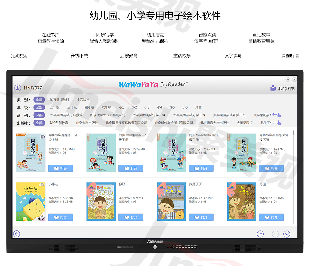Screen dimensions: 310x266
Task: Click the 你好 Hello book cover
Action: tap(101, 202)
